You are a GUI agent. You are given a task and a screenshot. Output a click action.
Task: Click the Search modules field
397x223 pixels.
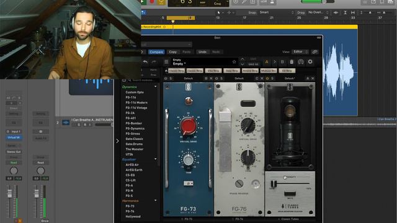coord(143,80)
